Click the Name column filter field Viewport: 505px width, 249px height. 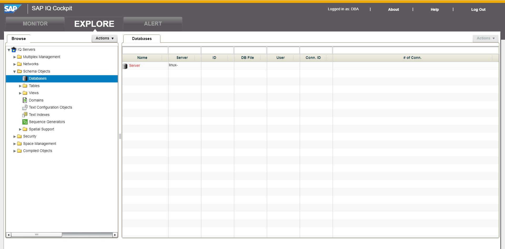pyautogui.click(x=145, y=50)
